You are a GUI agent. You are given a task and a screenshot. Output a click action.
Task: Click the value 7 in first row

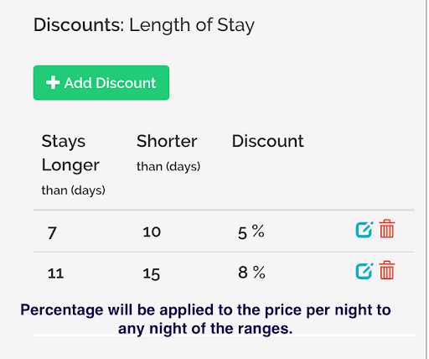[52, 232]
